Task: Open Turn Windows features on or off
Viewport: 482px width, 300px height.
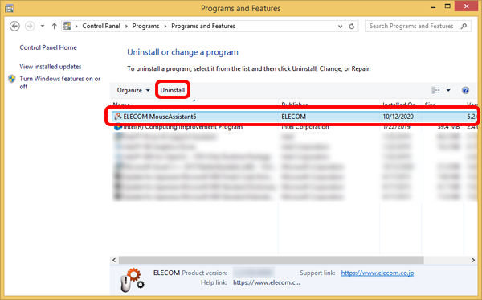Action: point(60,83)
